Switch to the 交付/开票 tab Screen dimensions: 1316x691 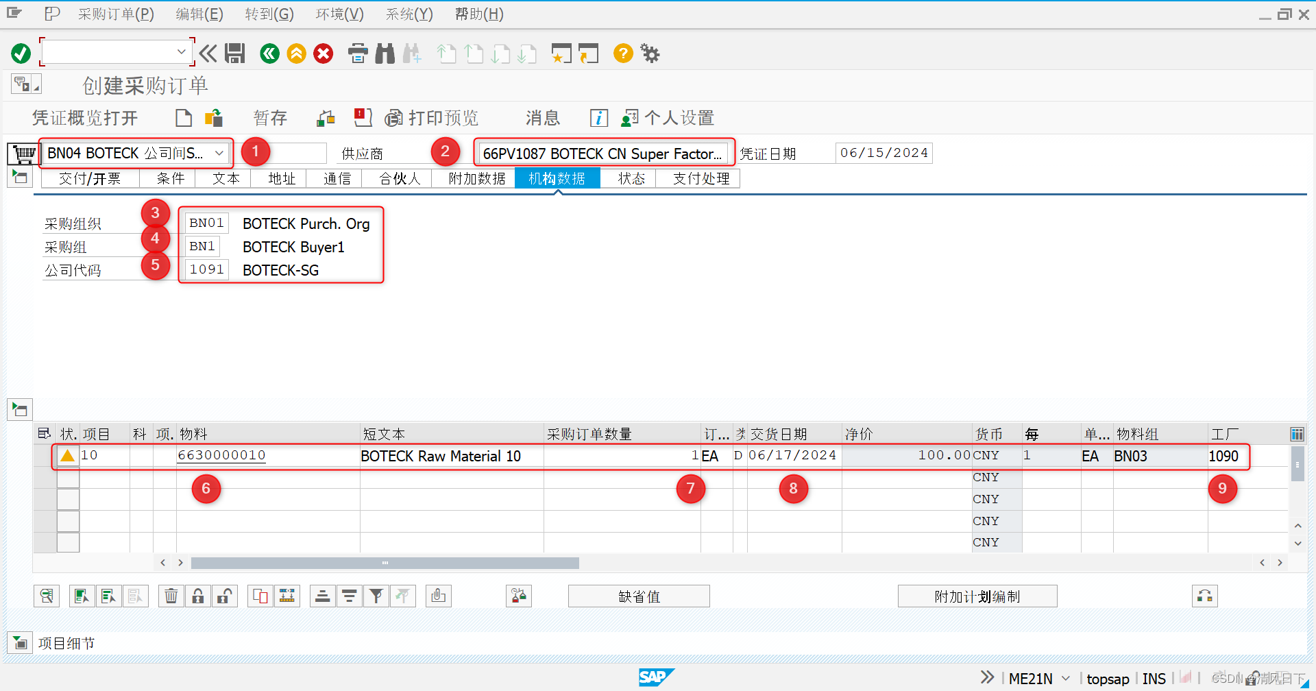click(x=90, y=179)
